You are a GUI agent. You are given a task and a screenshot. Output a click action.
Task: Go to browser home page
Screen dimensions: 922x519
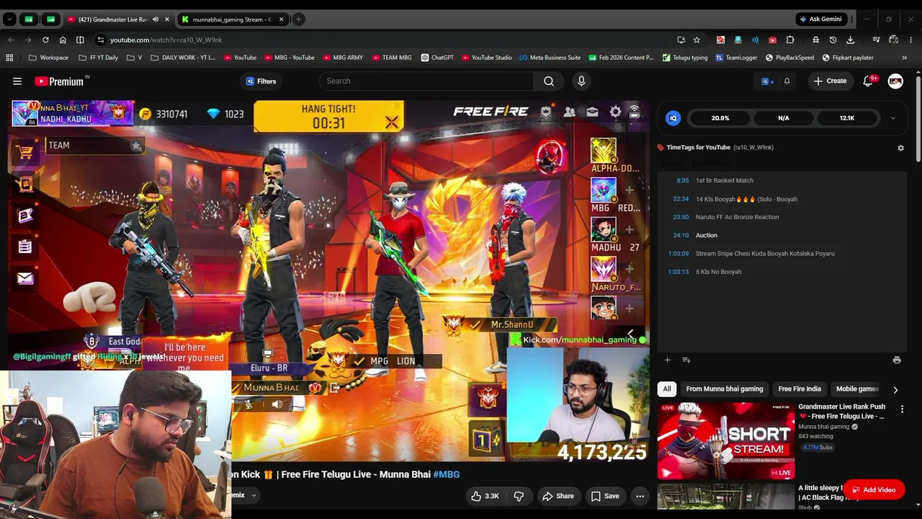(63, 40)
